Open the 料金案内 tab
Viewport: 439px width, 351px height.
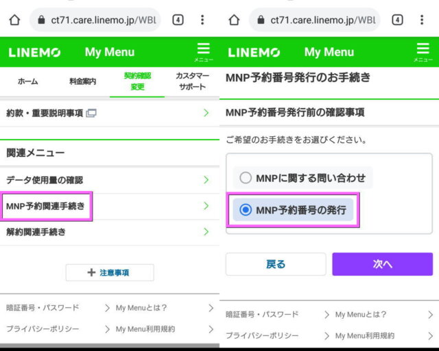pyautogui.click(x=82, y=81)
